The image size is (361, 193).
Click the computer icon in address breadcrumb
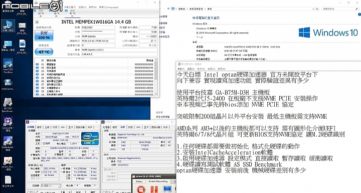[x=173, y=8]
